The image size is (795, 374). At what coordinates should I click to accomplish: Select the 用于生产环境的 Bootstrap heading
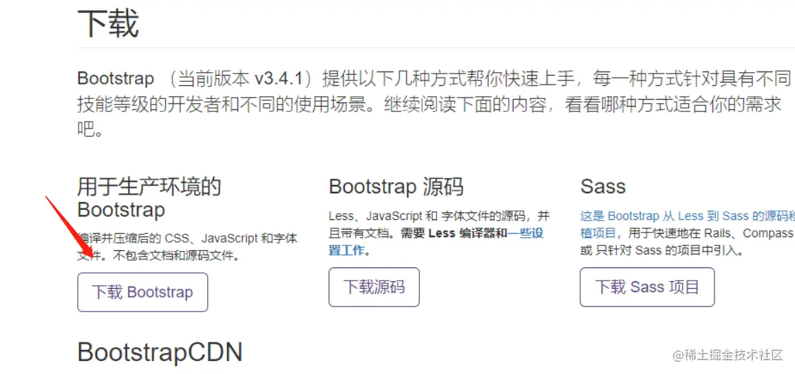[x=149, y=198]
